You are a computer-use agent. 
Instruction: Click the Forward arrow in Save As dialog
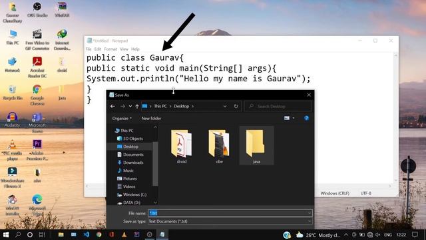[x=122, y=106]
